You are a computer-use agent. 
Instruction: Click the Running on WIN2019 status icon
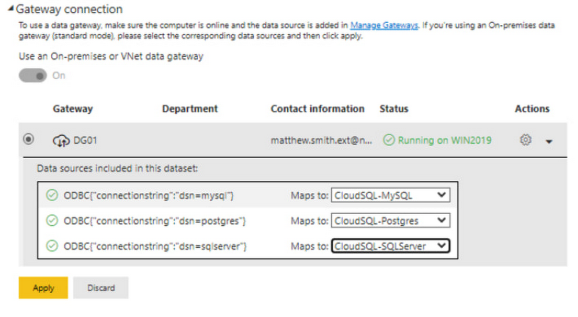pos(390,140)
